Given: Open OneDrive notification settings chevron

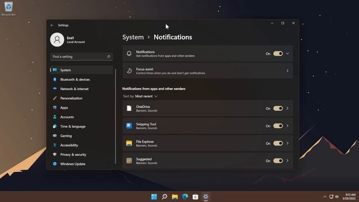Looking at the screenshot, I should tap(288, 108).
